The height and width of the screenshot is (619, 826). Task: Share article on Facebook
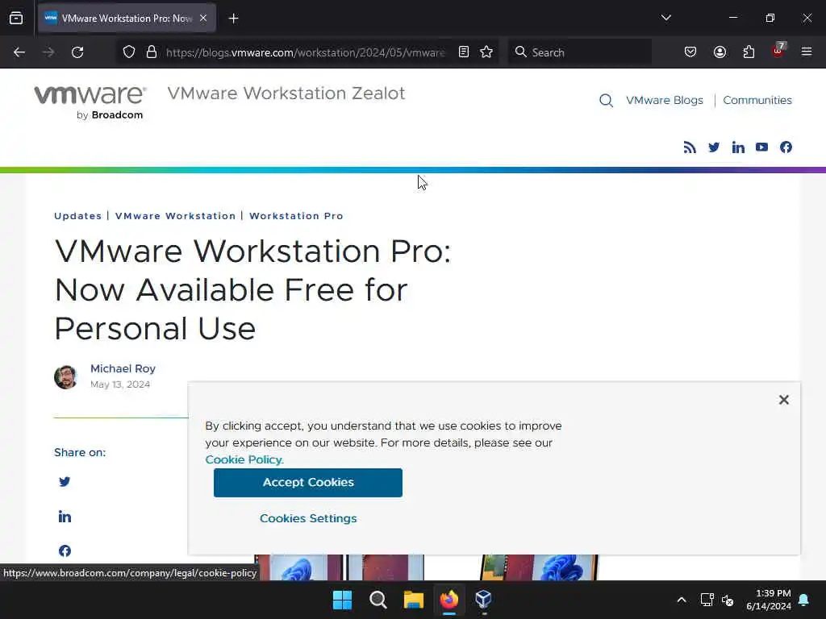point(65,550)
